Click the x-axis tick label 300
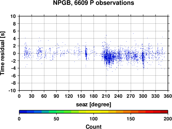The image size is (172, 129). (x=143, y=96)
